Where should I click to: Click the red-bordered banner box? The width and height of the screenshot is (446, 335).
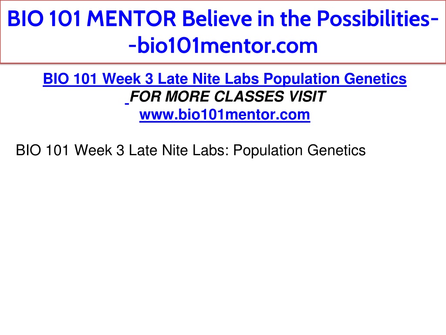tap(223, 31)
